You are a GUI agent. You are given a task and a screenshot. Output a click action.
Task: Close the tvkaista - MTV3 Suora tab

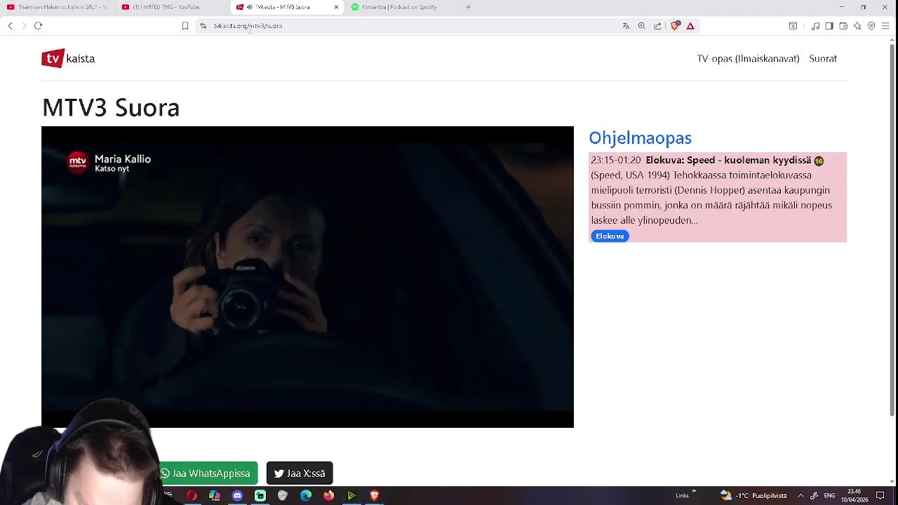coord(336,7)
